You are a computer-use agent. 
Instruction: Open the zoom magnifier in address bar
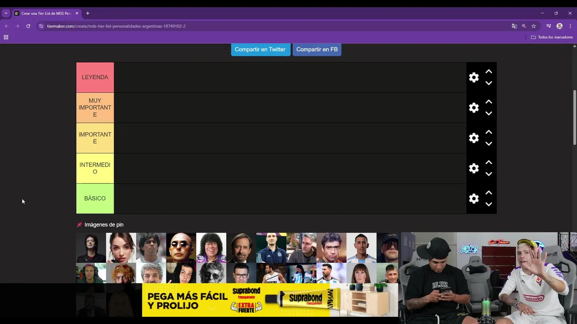tap(524, 26)
